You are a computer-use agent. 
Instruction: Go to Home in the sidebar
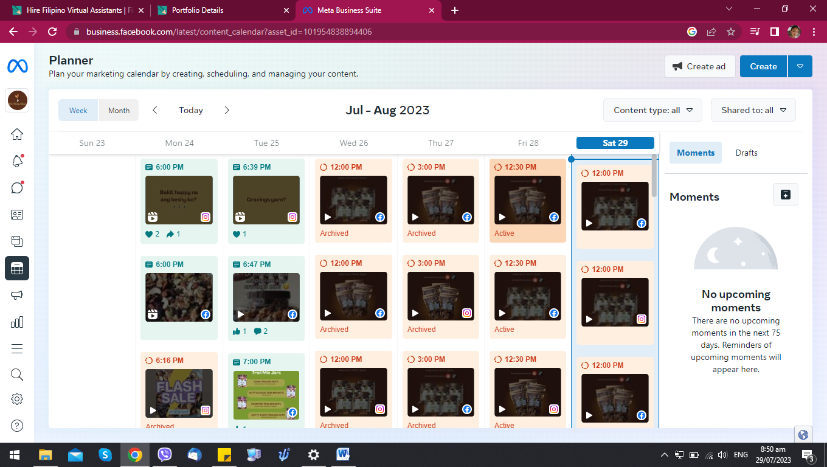pyautogui.click(x=17, y=134)
